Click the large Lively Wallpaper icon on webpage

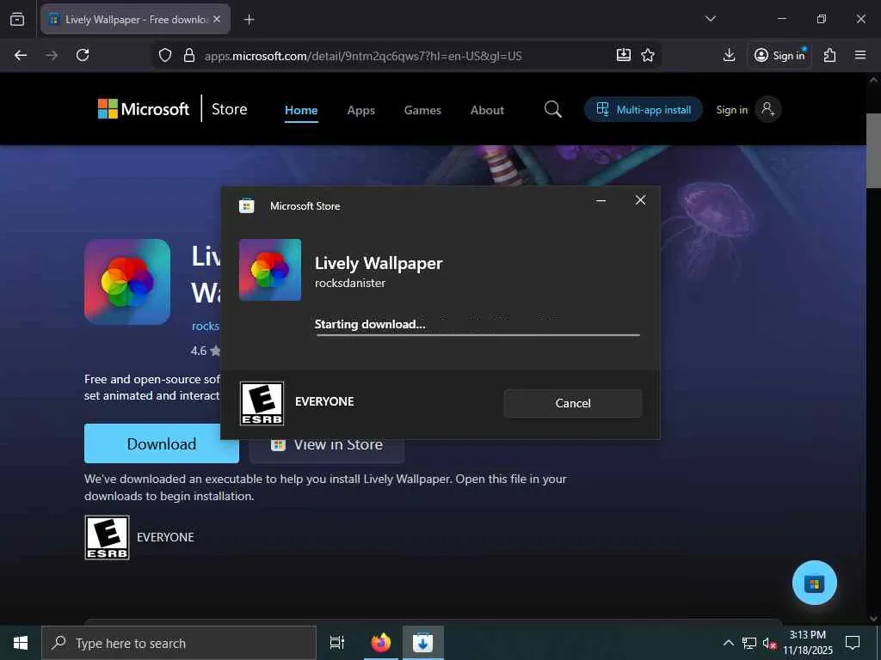127,282
